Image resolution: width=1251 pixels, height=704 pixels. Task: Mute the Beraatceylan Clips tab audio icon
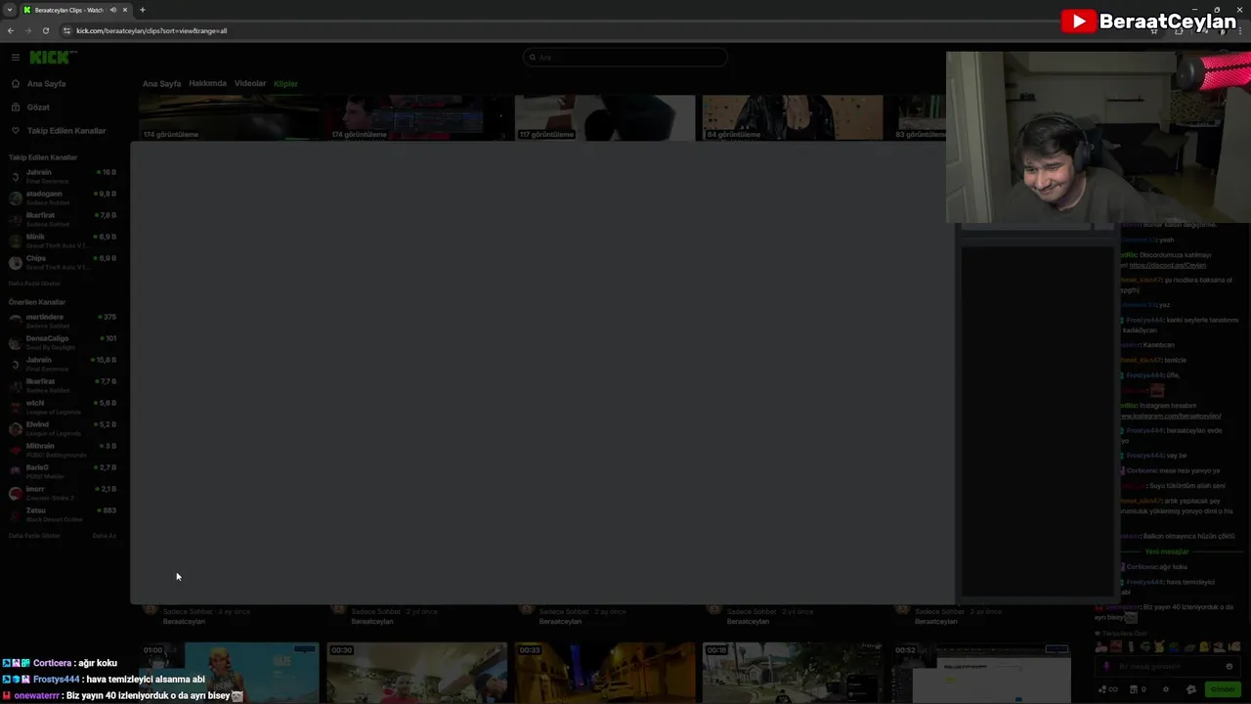click(113, 10)
